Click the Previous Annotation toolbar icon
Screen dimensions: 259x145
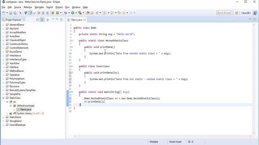pyautogui.click(x=112, y=13)
